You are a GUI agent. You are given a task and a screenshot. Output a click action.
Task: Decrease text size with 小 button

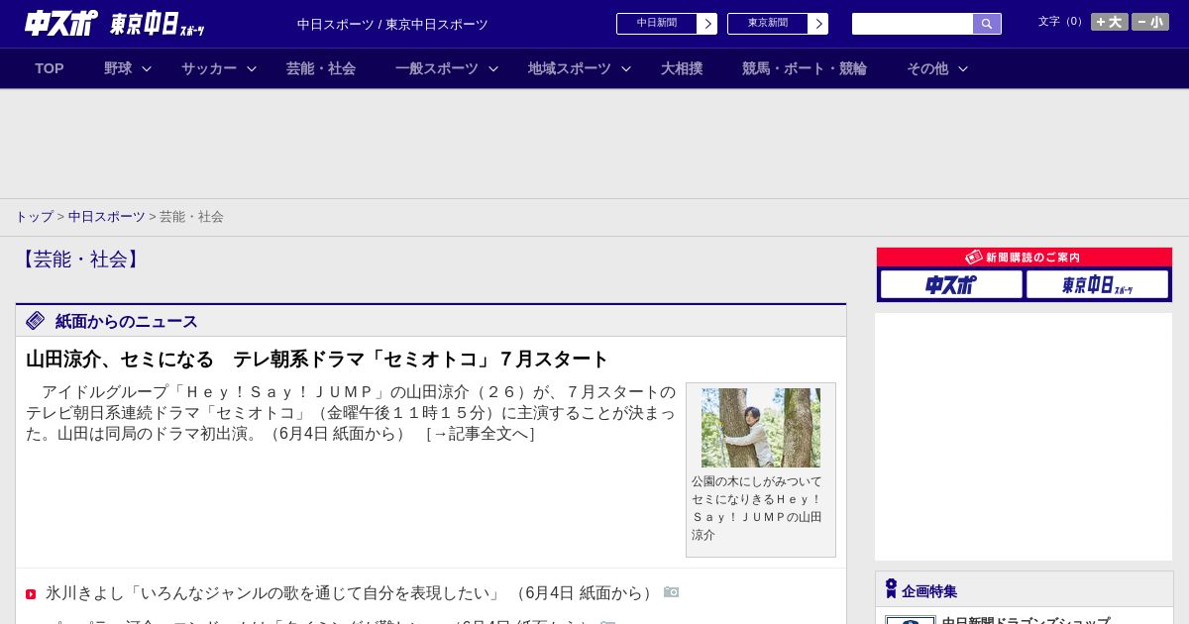click(x=1150, y=22)
